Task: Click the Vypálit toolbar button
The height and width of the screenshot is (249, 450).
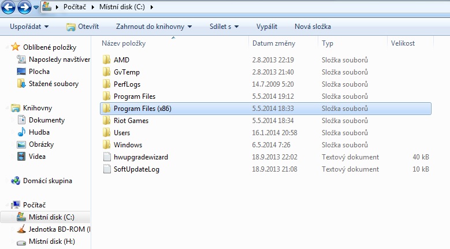Action: click(x=267, y=27)
